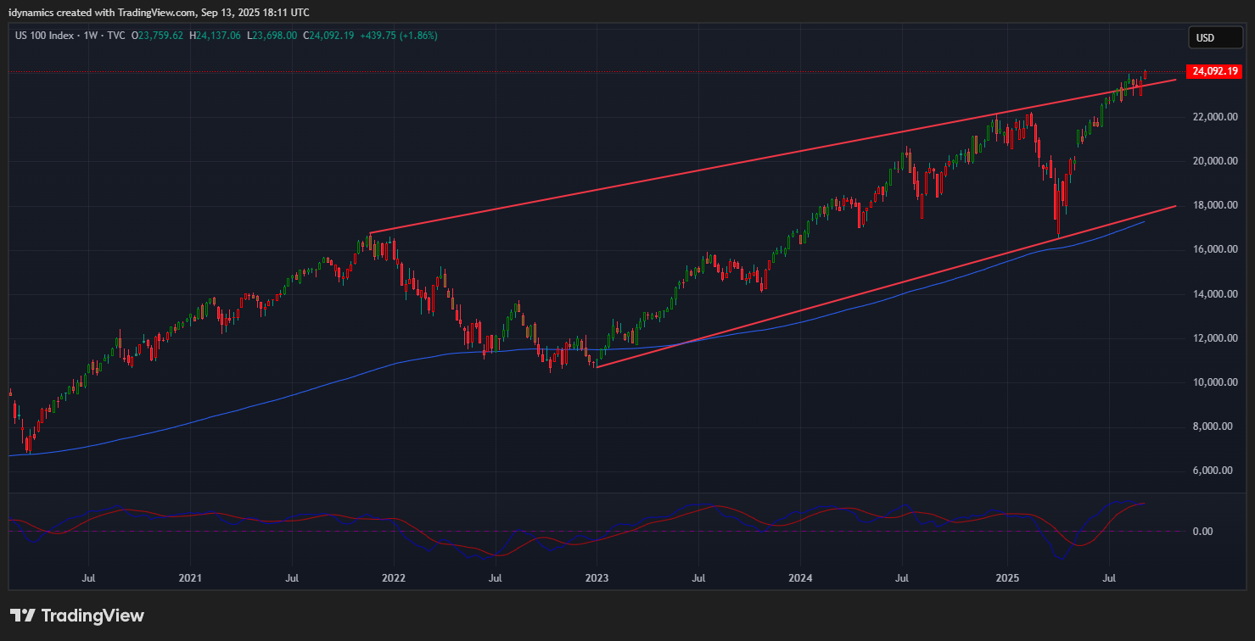
Task: Click the 0.00 oscillator scale label
Action: [1205, 532]
